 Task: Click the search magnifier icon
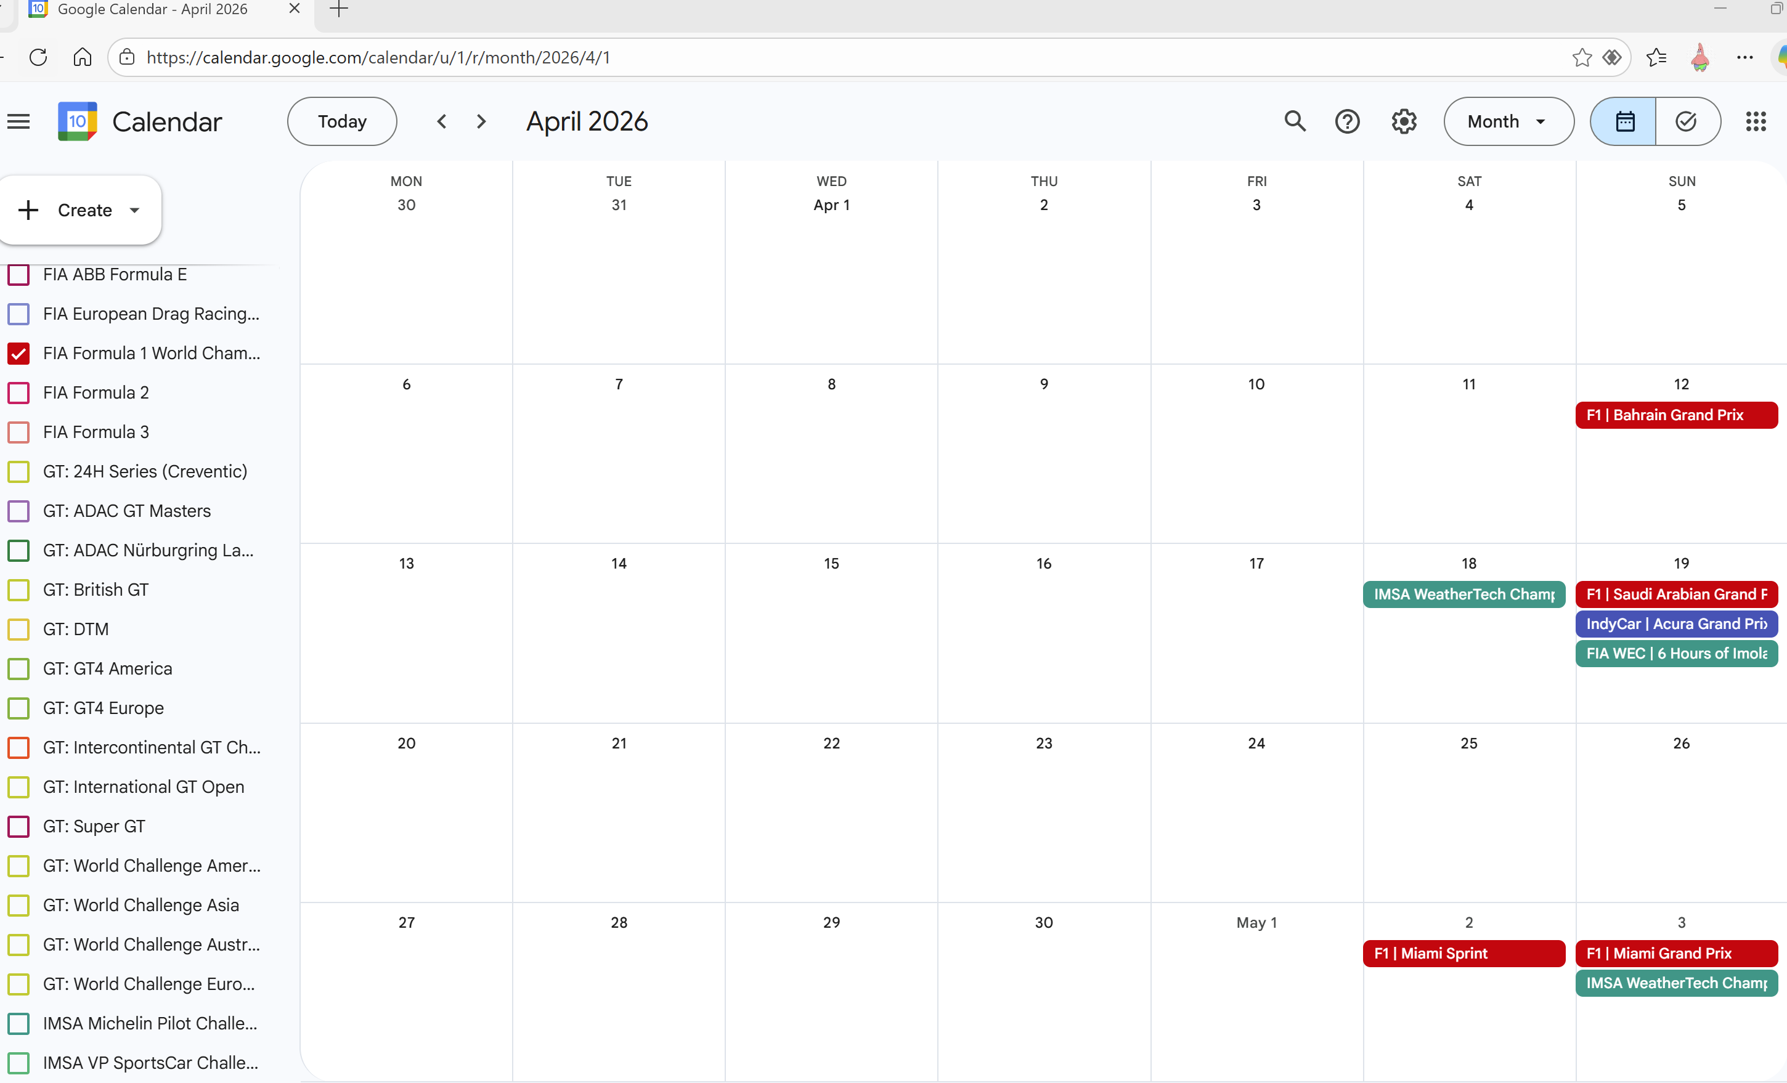click(x=1295, y=121)
